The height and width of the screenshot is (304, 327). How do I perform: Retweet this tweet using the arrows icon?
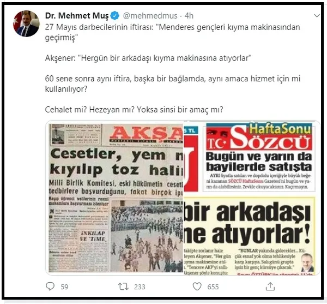[123, 287]
